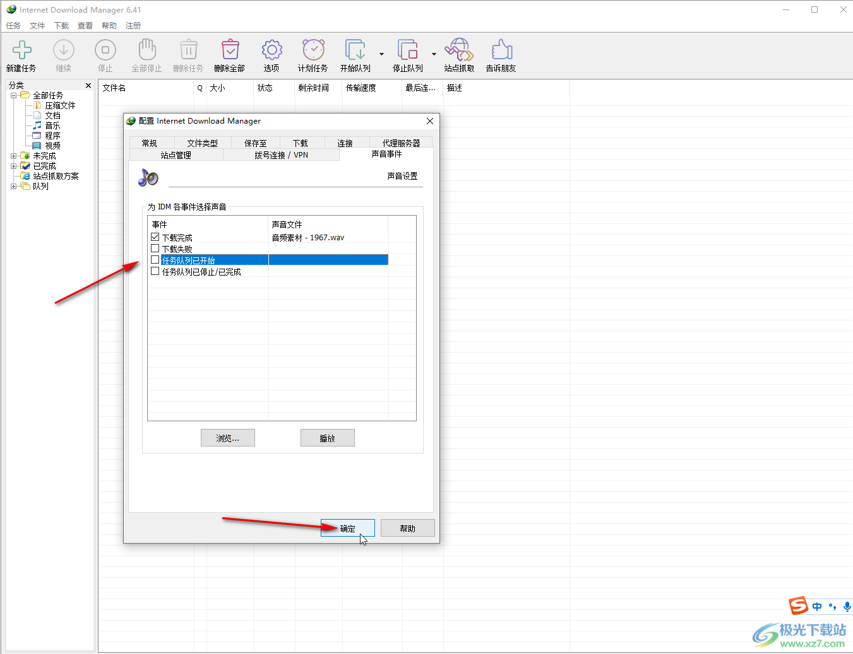Sort by the 剩余时间 column header
Image resolution: width=853 pixels, height=654 pixels.
point(318,88)
